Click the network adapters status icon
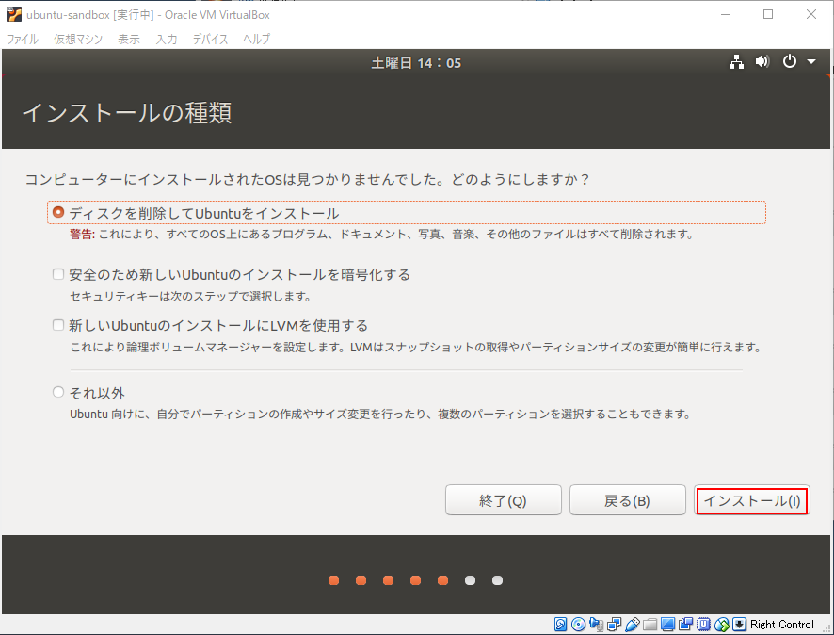This screenshot has width=834, height=635. [x=614, y=624]
